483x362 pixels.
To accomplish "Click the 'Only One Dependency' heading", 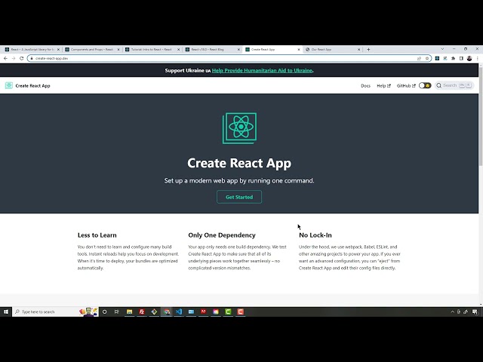I will pos(222,235).
